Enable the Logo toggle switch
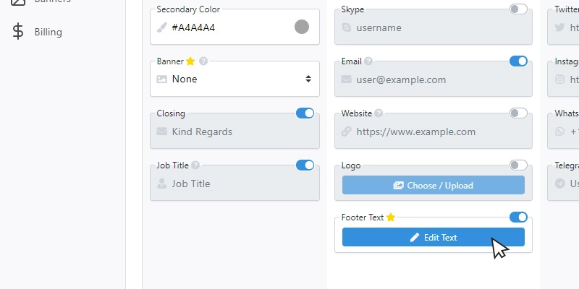 (518, 165)
